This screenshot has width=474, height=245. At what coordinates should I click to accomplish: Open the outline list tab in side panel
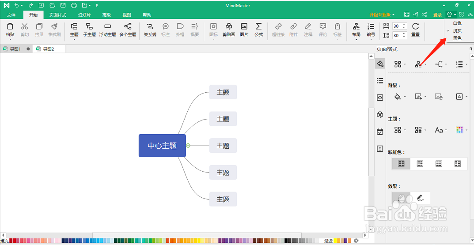click(x=380, y=81)
